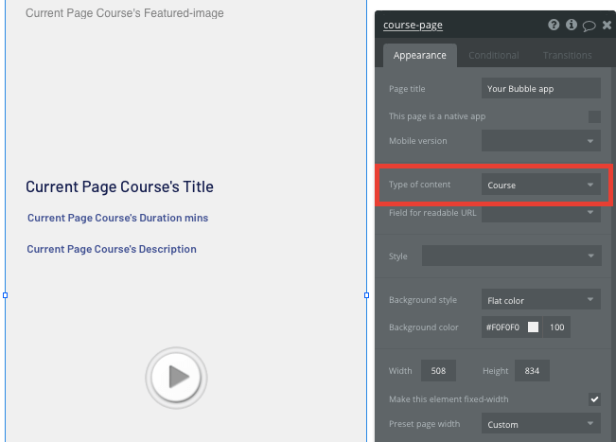Uncheck 'Make this element fixed-width'
The width and height of the screenshot is (616, 442).
point(594,399)
